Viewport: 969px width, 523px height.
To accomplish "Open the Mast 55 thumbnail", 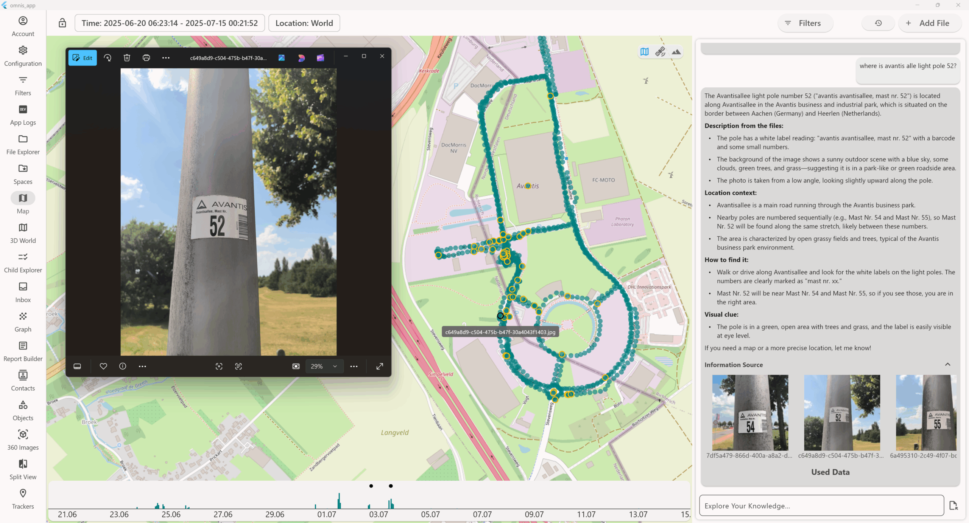I will (926, 413).
